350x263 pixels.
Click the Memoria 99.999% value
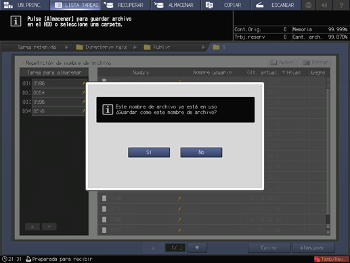click(338, 29)
